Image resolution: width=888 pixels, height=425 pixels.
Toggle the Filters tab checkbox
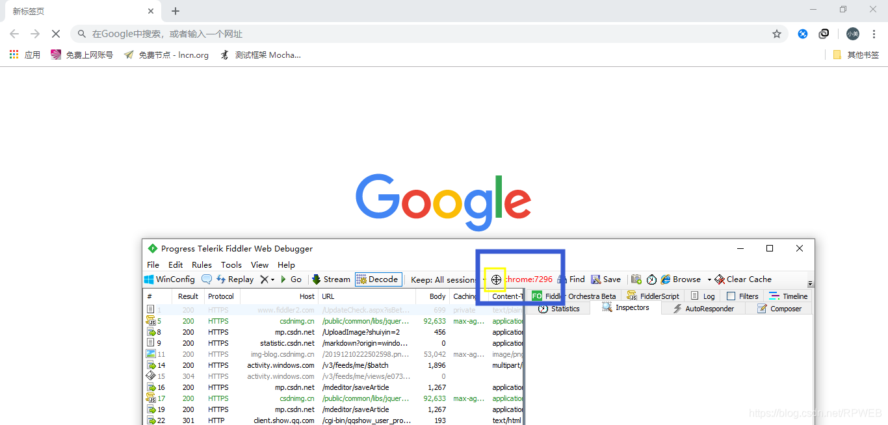(731, 296)
